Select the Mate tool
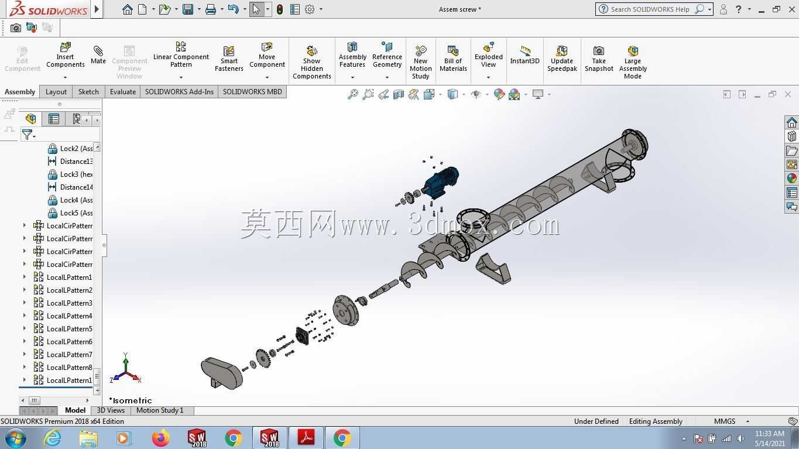This screenshot has width=799, height=449. (98, 56)
